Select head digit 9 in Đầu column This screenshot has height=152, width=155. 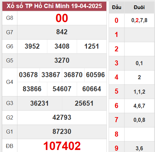click(116, 148)
